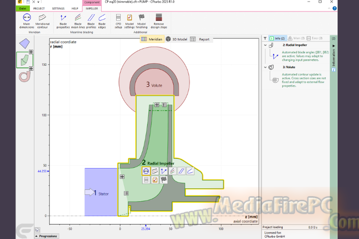Open Model finishing in the ribbon

click(142, 21)
